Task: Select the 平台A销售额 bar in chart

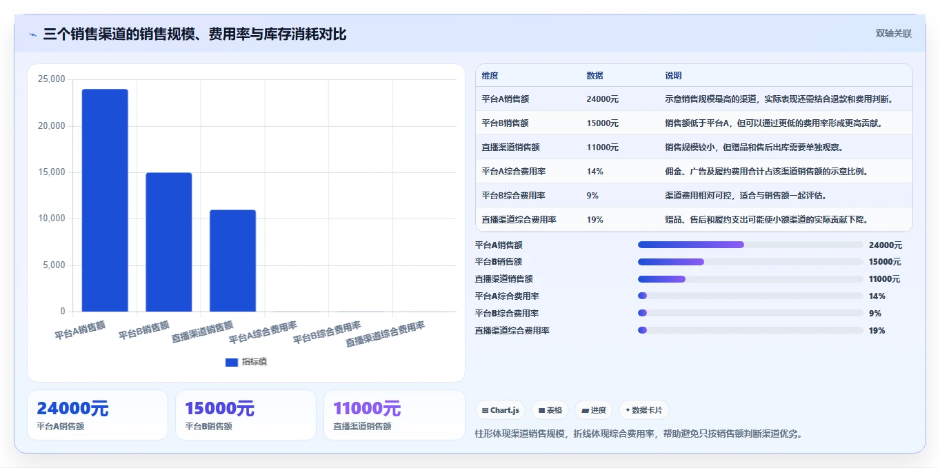Action: click(x=105, y=201)
